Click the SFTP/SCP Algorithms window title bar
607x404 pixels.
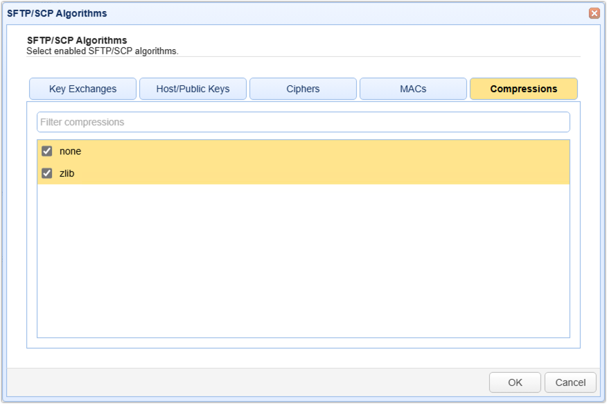coord(277,13)
